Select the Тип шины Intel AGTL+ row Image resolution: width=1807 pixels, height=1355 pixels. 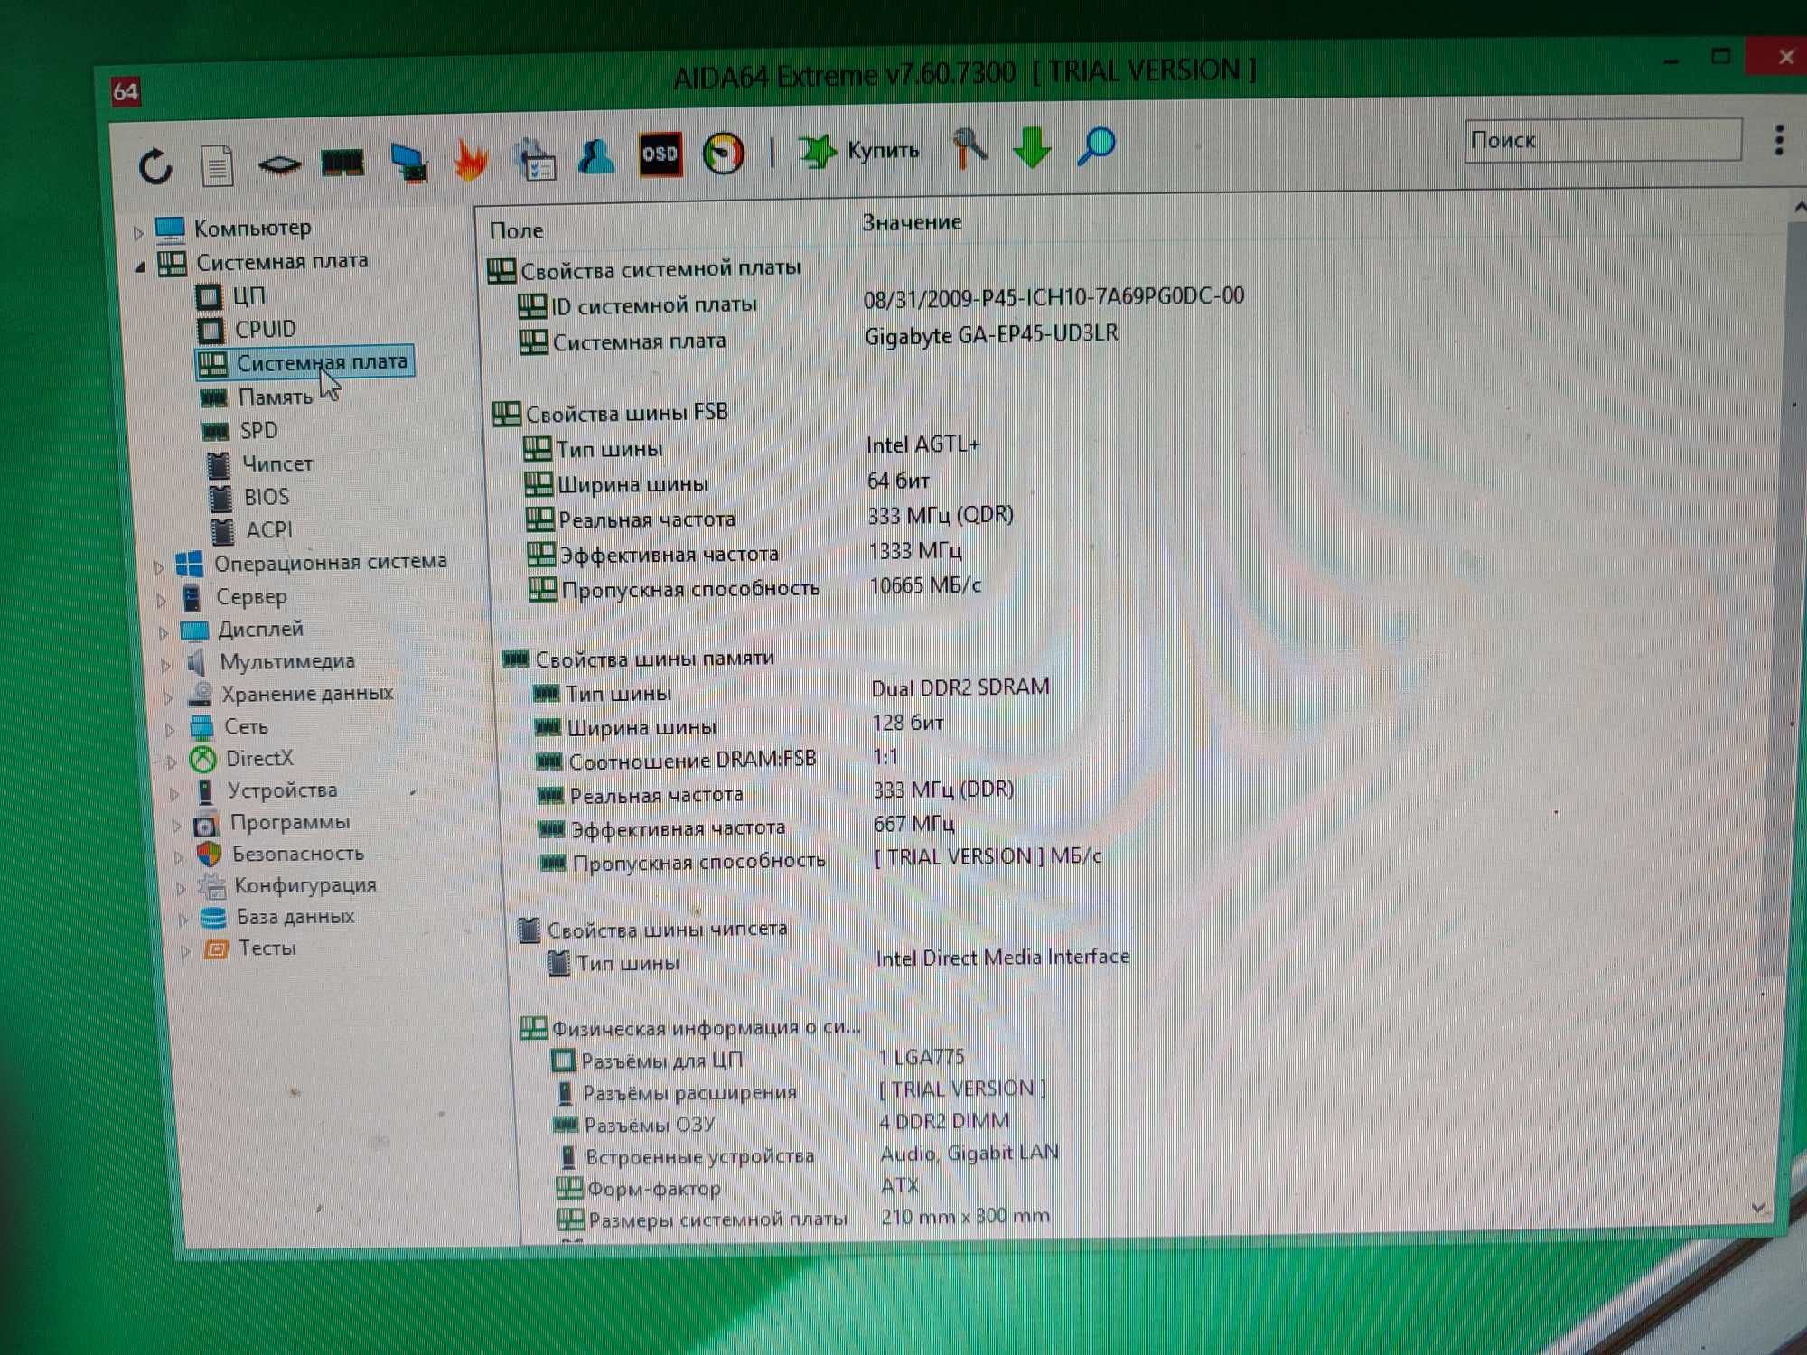[752, 446]
